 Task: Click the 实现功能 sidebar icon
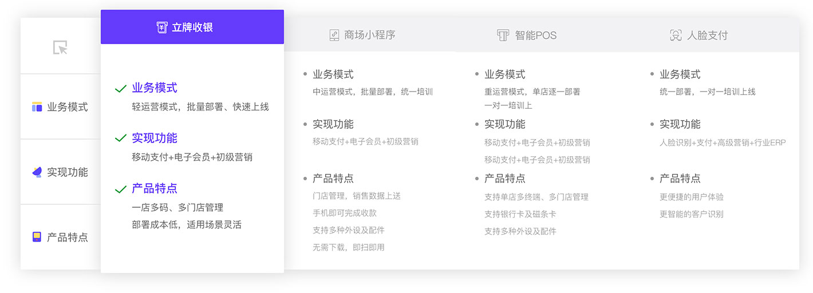(37, 172)
